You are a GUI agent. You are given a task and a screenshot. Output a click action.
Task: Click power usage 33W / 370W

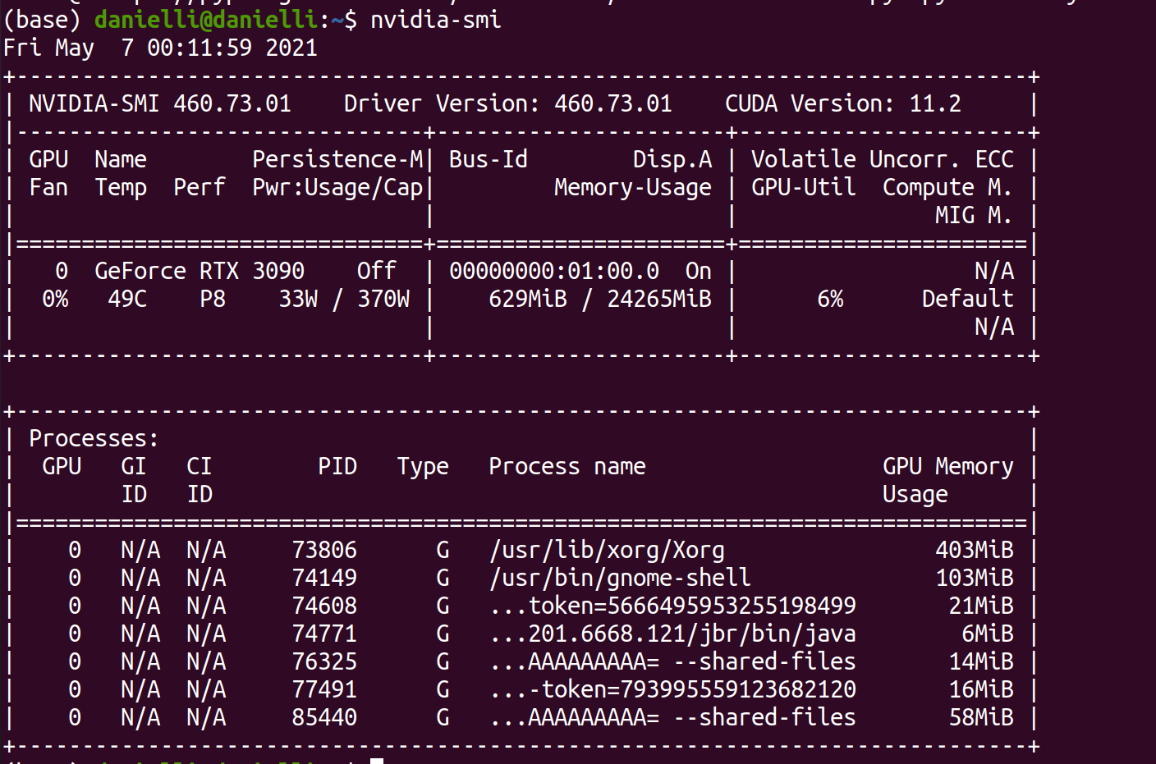pos(344,299)
